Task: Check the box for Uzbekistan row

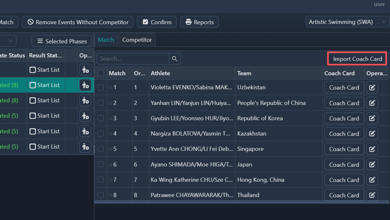Action: (100, 87)
